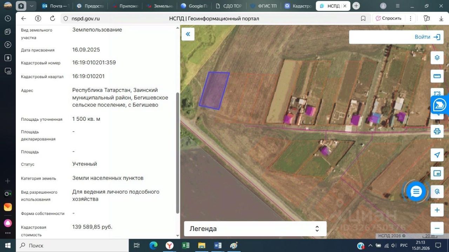Launch Microsoft Edge from taskbar

point(153,245)
